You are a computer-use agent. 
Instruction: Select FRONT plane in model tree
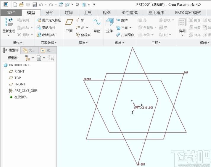point(20,84)
